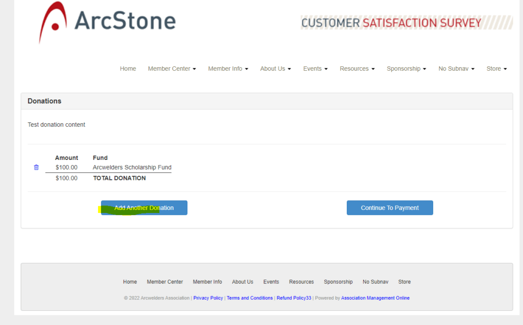Open Home in the top navigation
The width and height of the screenshot is (523, 325).
point(128,69)
